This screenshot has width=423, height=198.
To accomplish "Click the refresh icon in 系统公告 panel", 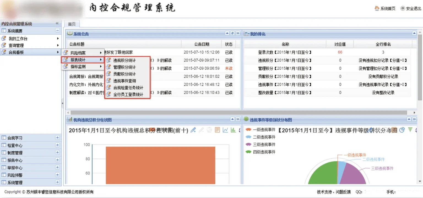I will (232, 33).
